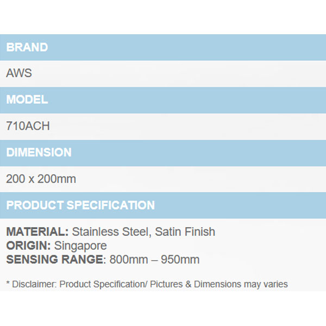Viewport: 326px width, 326px height.
Task: Select the 710ACH model number
Action: click(x=28, y=126)
